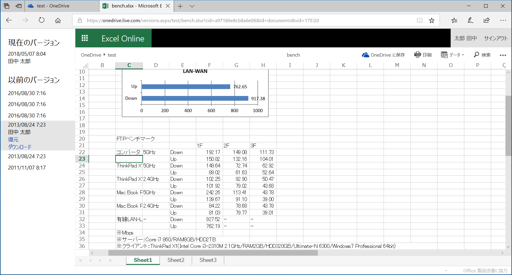The width and height of the screenshot is (512, 275).
Task: Go to the previous sheet navigation arrow
Action: [x=91, y=260]
